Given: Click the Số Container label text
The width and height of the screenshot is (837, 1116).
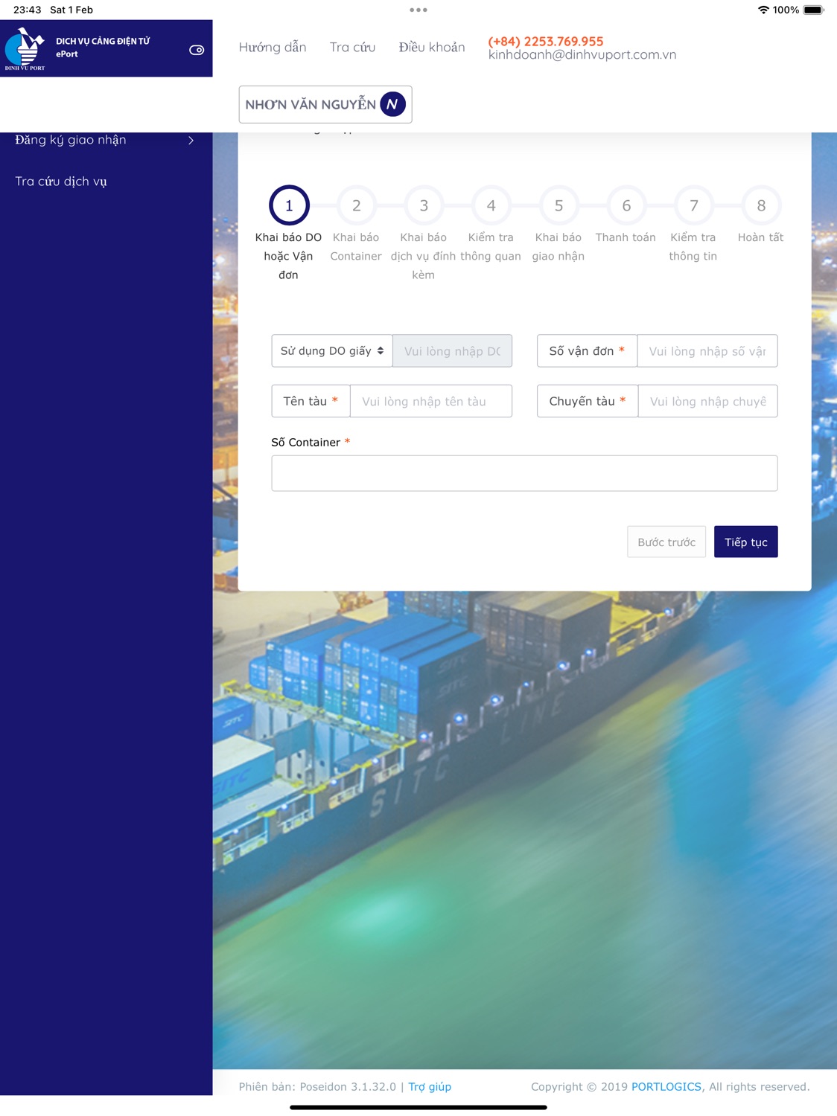Looking at the screenshot, I should 305,442.
